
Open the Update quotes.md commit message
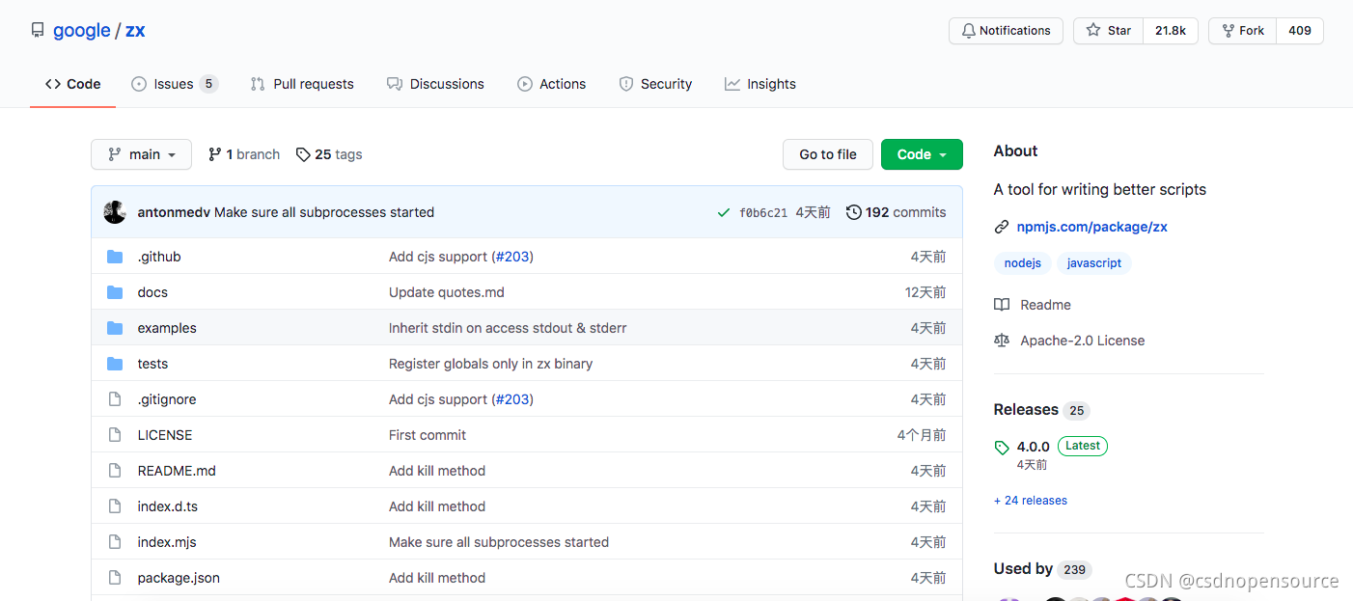(x=447, y=292)
